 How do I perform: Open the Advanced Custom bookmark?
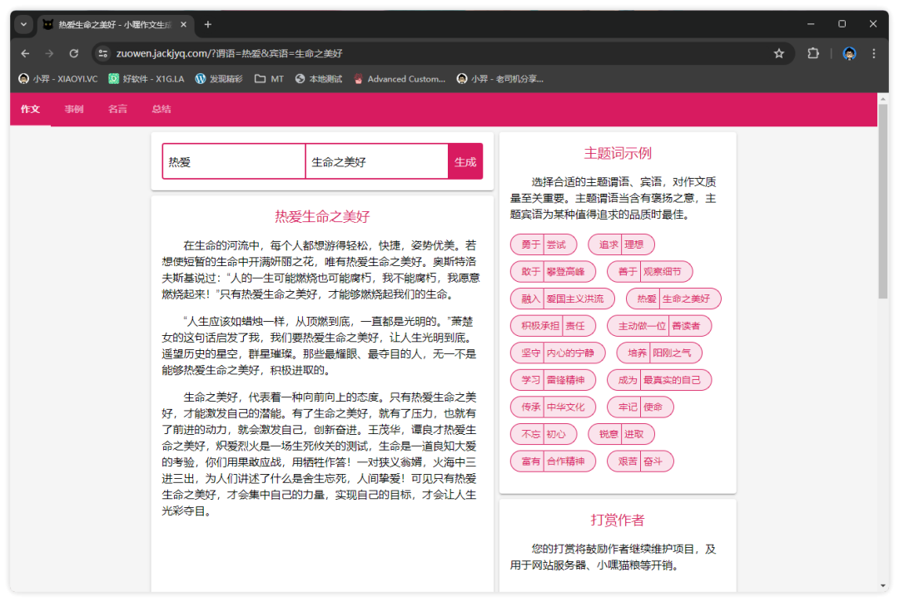400,79
